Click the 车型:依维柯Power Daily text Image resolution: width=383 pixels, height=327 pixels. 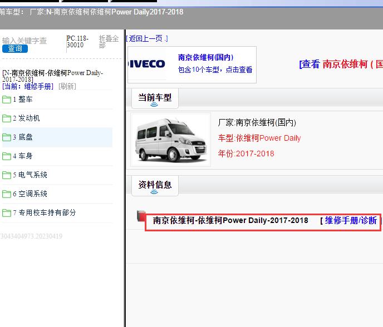(x=259, y=138)
